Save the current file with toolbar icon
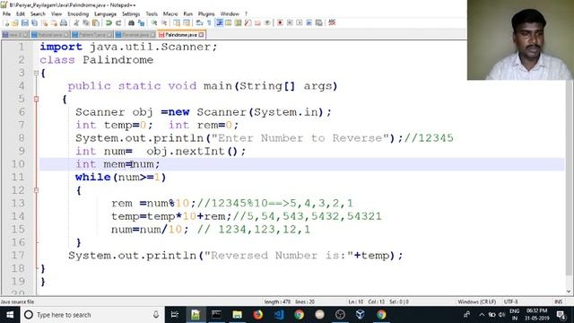 [x=25, y=22]
